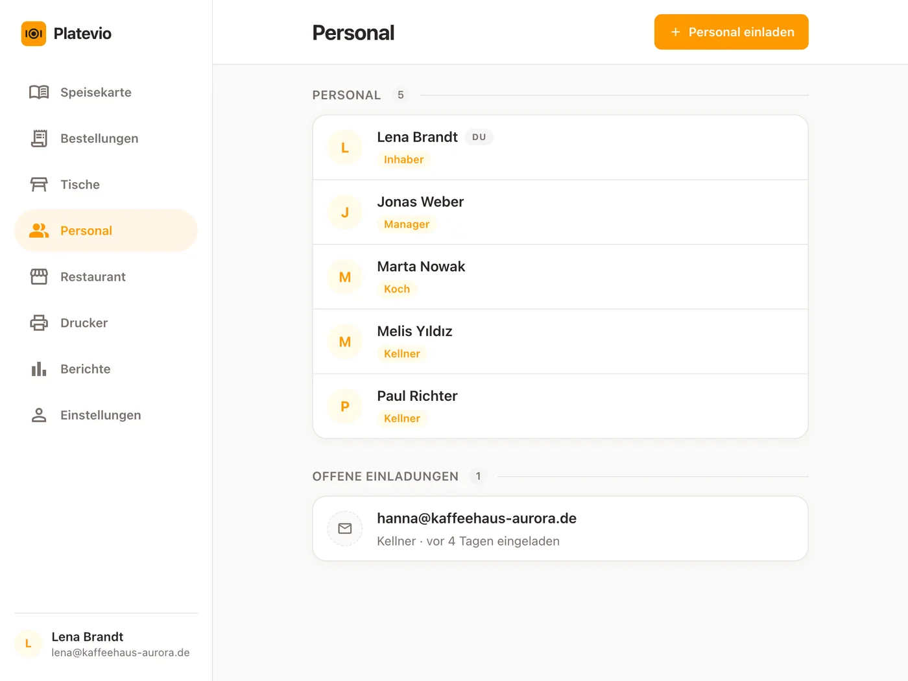This screenshot has width=908, height=681.
Task: Click the Personal people icon in sidebar
Action: pyautogui.click(x=39, y=230)
